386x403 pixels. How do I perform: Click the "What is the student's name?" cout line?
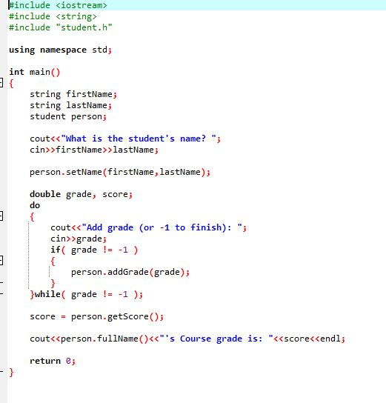(125, 139)
